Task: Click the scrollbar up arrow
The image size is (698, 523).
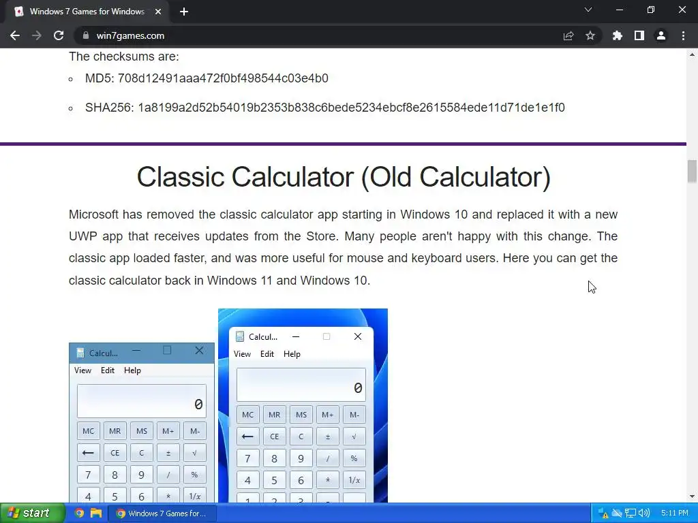Action: pyautogui.click(x=692, y=54)
